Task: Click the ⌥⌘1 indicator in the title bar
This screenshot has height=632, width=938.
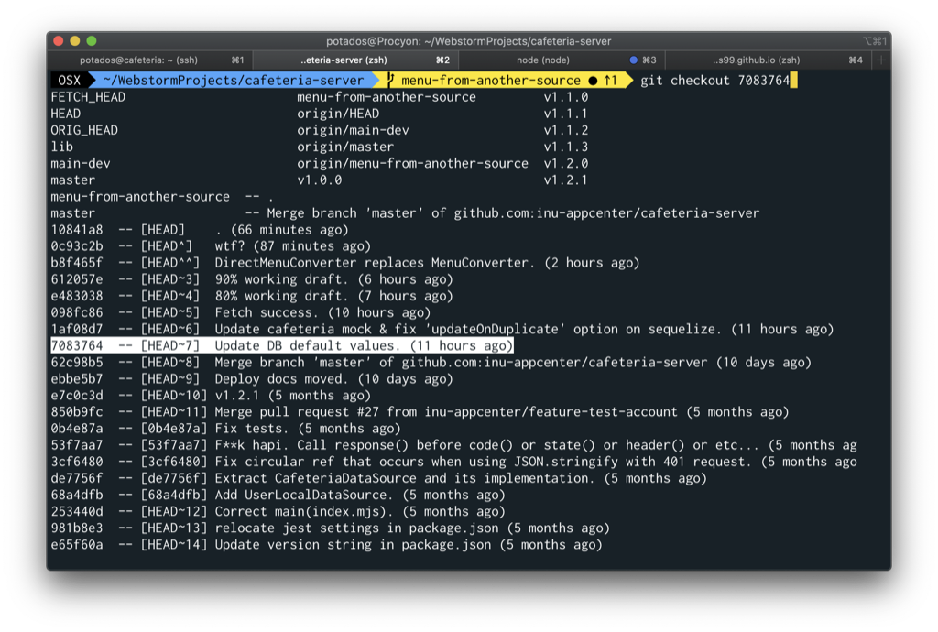Action: pyautogui.click(x=877, y=40)
